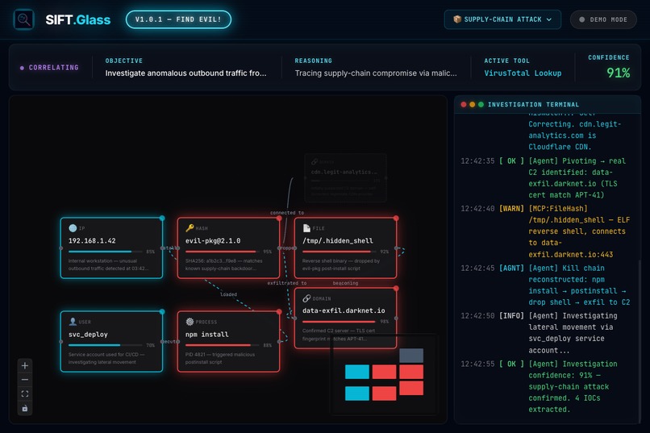Click the 12:42:50 INFO log entry
The image size is (650, 433).
[545, 333]
